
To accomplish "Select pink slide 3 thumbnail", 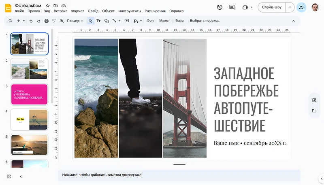I will [x=29, y=94].
